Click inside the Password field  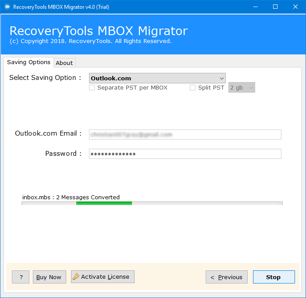click(x=185, y=154)
